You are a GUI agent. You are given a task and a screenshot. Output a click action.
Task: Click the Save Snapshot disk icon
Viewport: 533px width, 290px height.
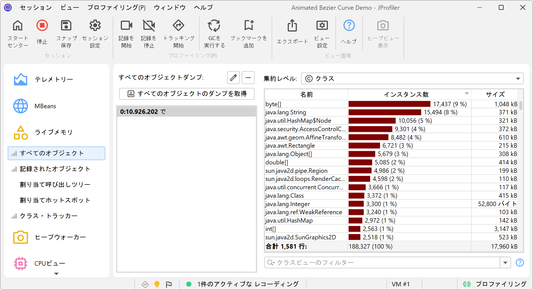(x=66, y=26)
